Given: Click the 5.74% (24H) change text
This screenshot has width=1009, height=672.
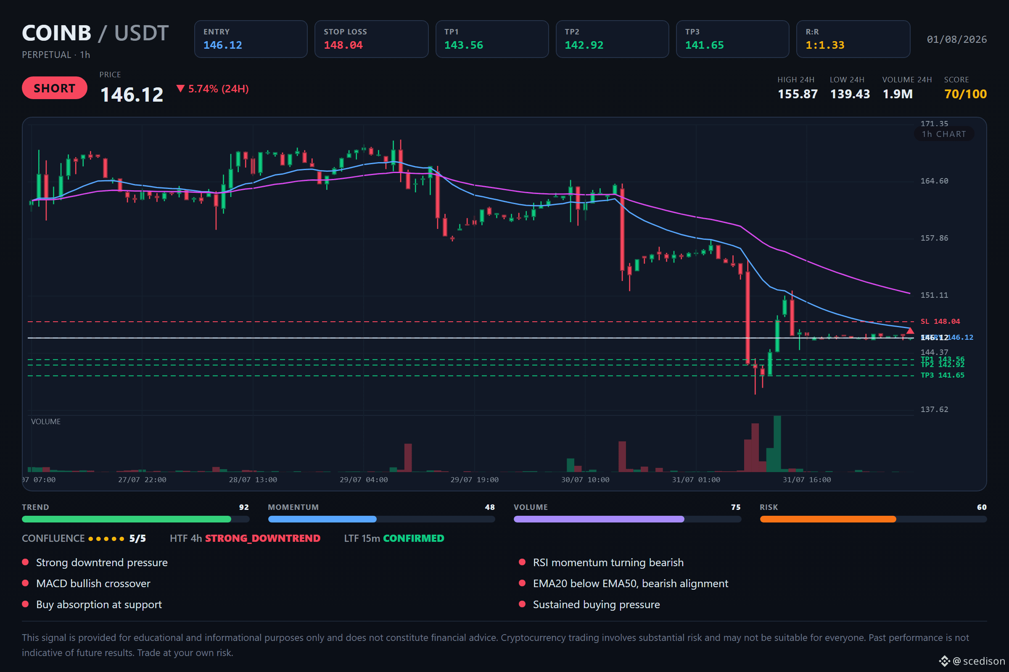Looking at the screenshot, I should [218, 89].
